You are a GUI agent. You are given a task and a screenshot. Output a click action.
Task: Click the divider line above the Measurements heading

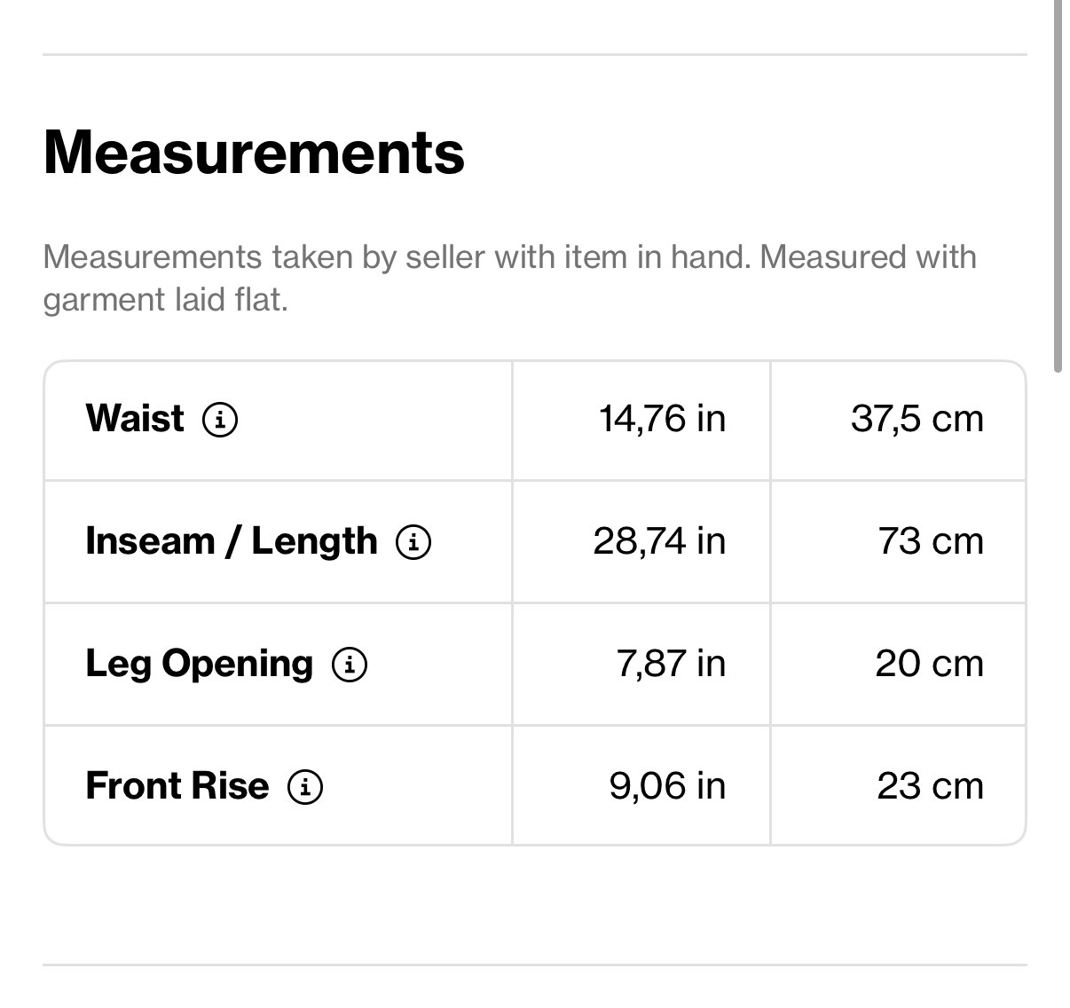coord(534,55)
